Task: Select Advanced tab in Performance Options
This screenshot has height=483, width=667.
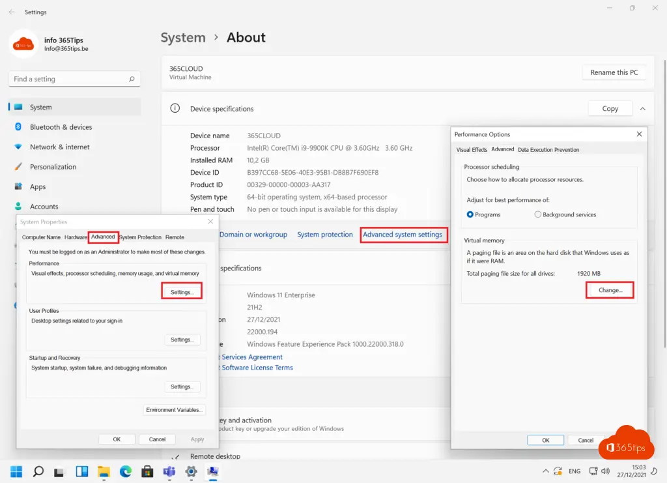Action: pyautogui.click(x=502, y=149)
